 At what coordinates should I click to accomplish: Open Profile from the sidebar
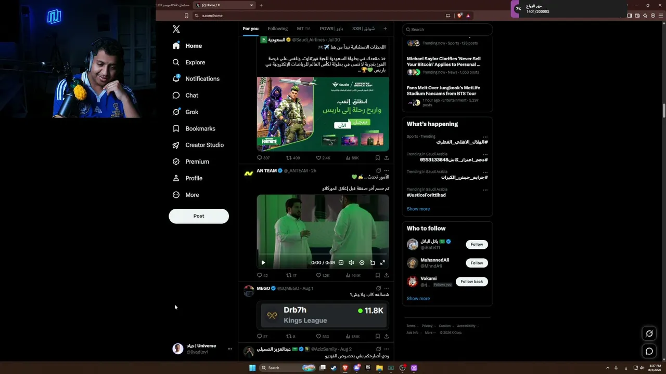pyautogui.click(x=187, y=179)
